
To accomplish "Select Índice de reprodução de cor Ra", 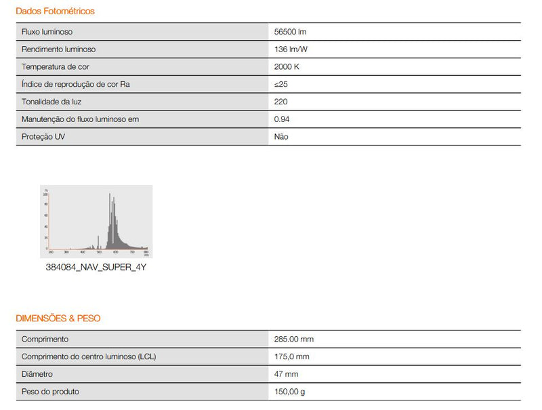I will 76,84.
